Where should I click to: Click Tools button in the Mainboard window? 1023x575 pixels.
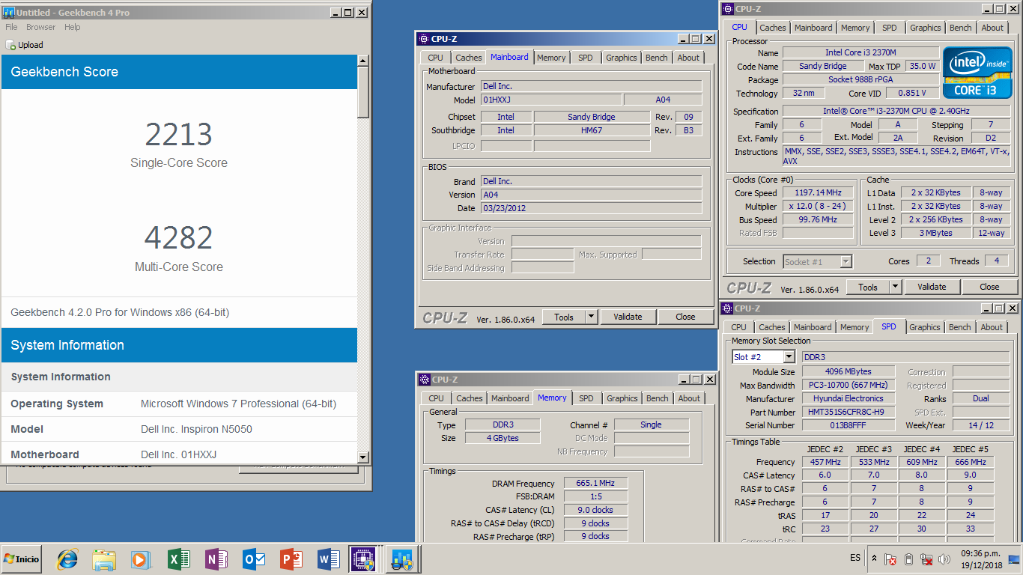click(x=564, y=317)
